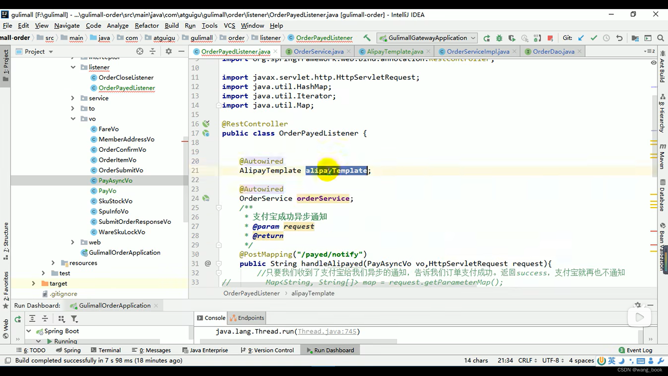Viewport: 668px width, 376px height.
Task: Click the gutter icon on line 24
Action: 206,198
